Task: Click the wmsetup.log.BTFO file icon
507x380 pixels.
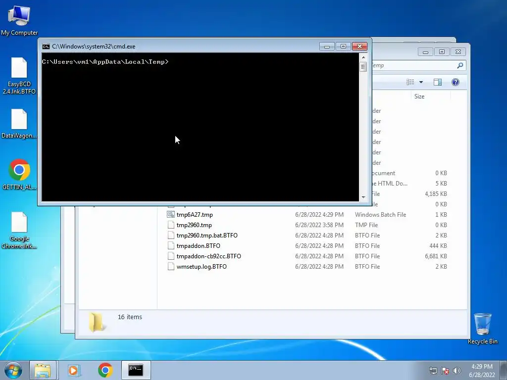Action: pyautogui.click(x=171, y=266)
